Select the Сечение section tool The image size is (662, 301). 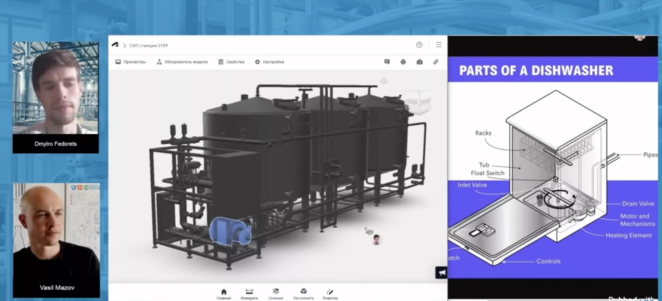[276, 294]
